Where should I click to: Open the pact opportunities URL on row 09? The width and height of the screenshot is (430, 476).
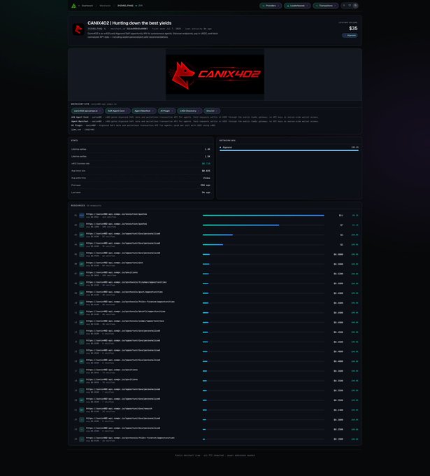pyautogui.click(x=124, y=292)
